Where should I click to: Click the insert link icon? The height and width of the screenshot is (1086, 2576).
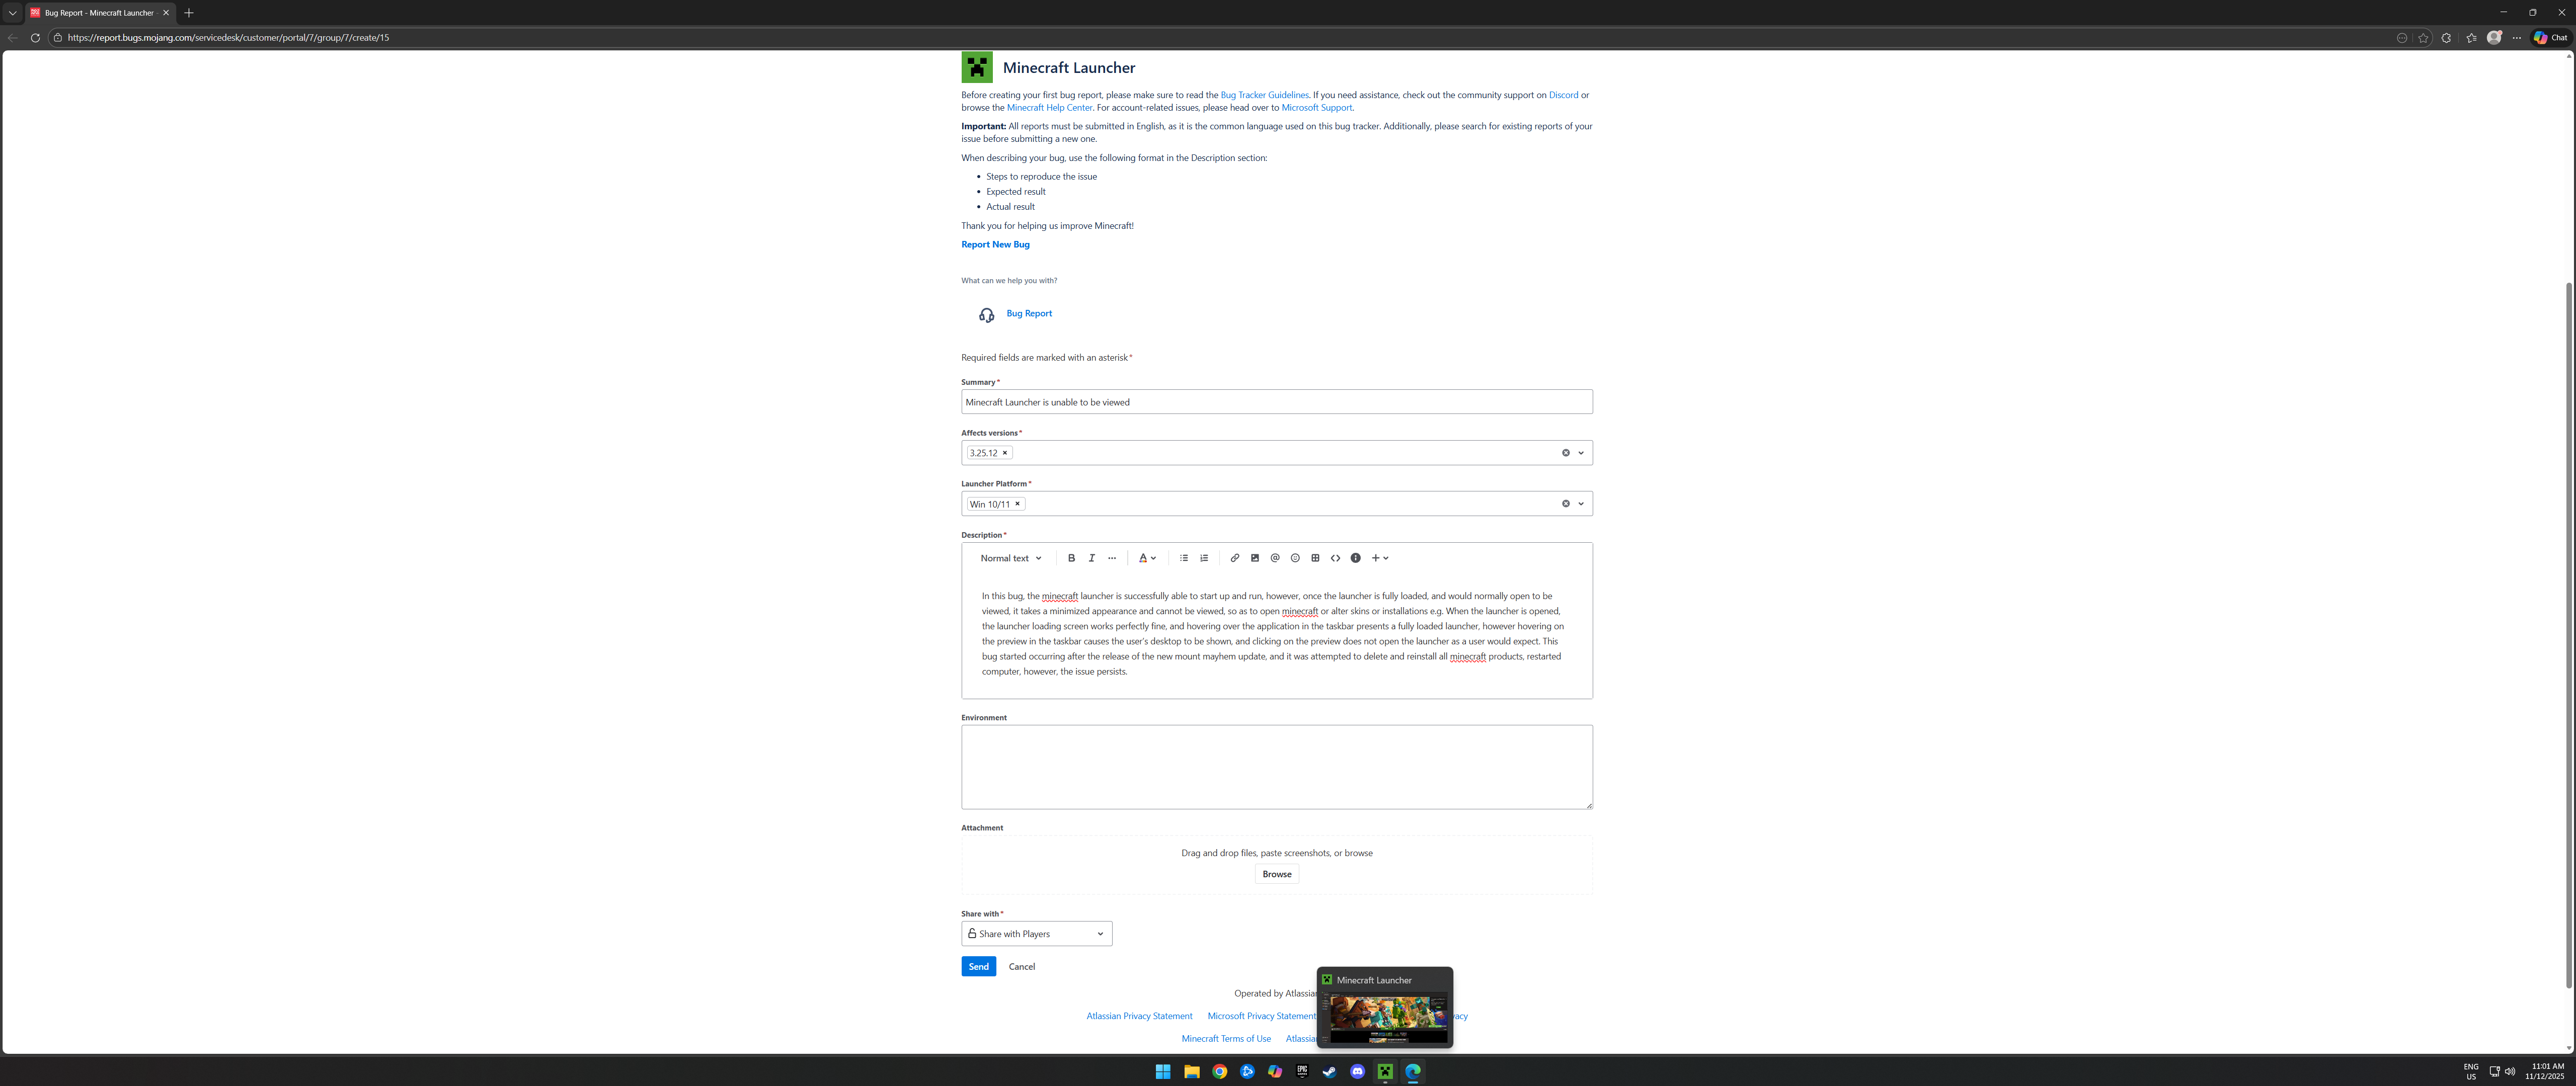tap(1234, 558)
